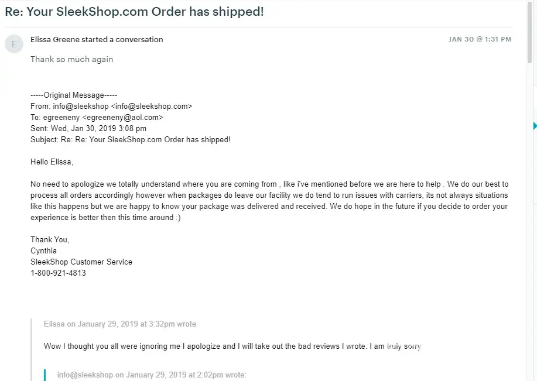Click the quoted "Wow I thought" reply text
Image resolution: width=537 pixels, height=381 pixels.
pyautogui.click(x=232, y=346)
